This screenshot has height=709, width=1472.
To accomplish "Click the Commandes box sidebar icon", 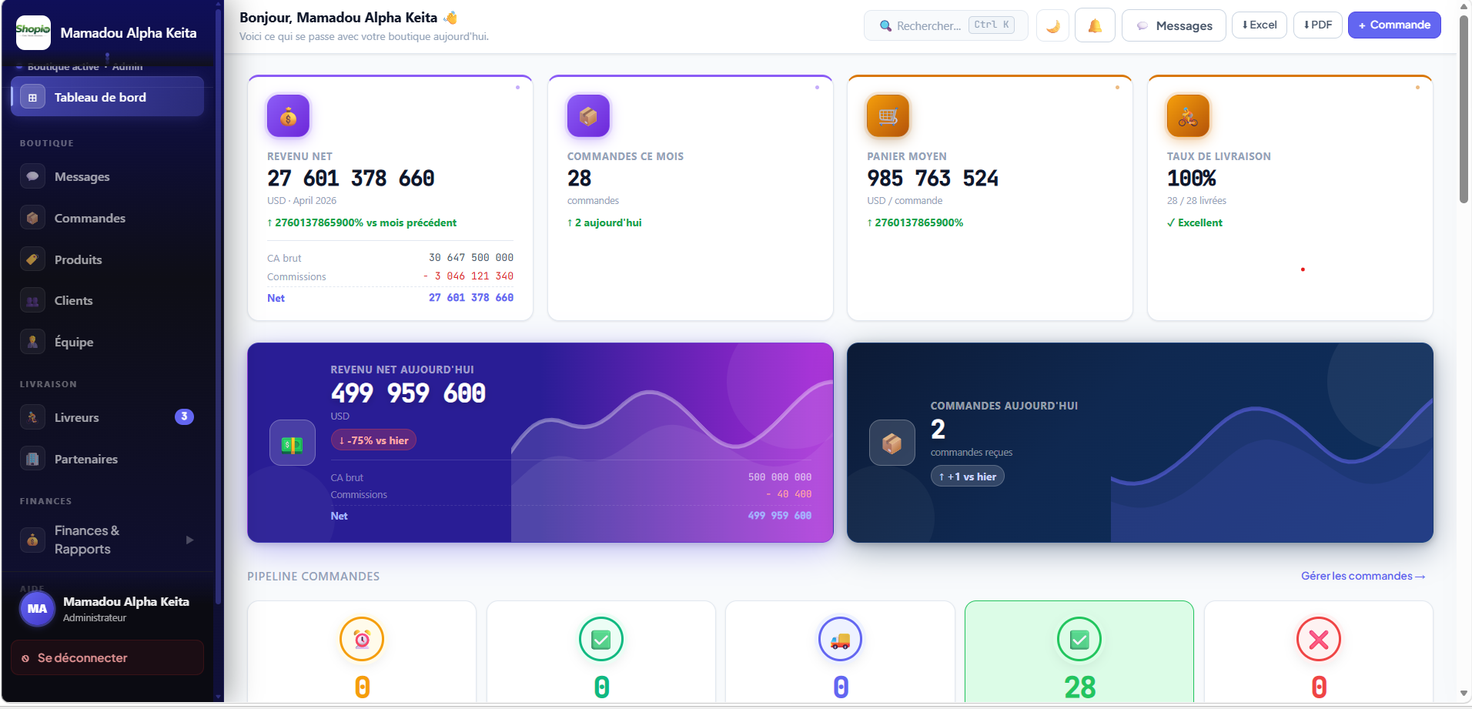I will tap(32, 218).
